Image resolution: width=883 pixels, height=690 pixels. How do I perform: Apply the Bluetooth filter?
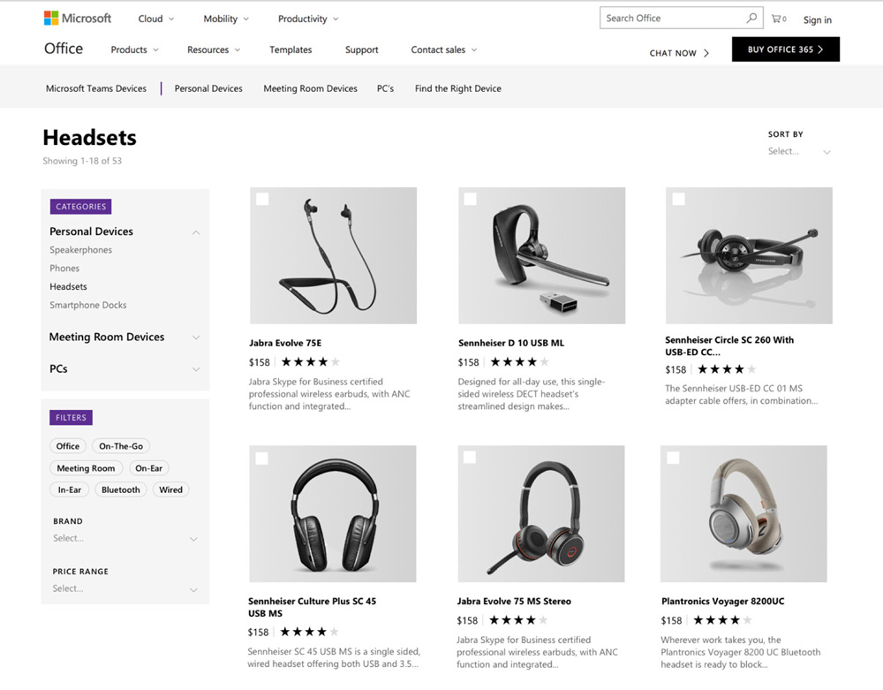120,489
